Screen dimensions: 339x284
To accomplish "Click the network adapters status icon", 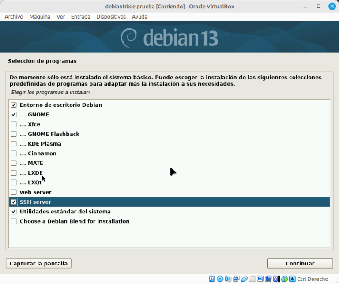I will point(236,279).
